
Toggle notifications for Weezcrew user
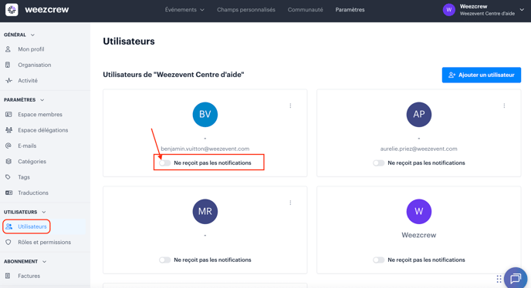point(379,260)
